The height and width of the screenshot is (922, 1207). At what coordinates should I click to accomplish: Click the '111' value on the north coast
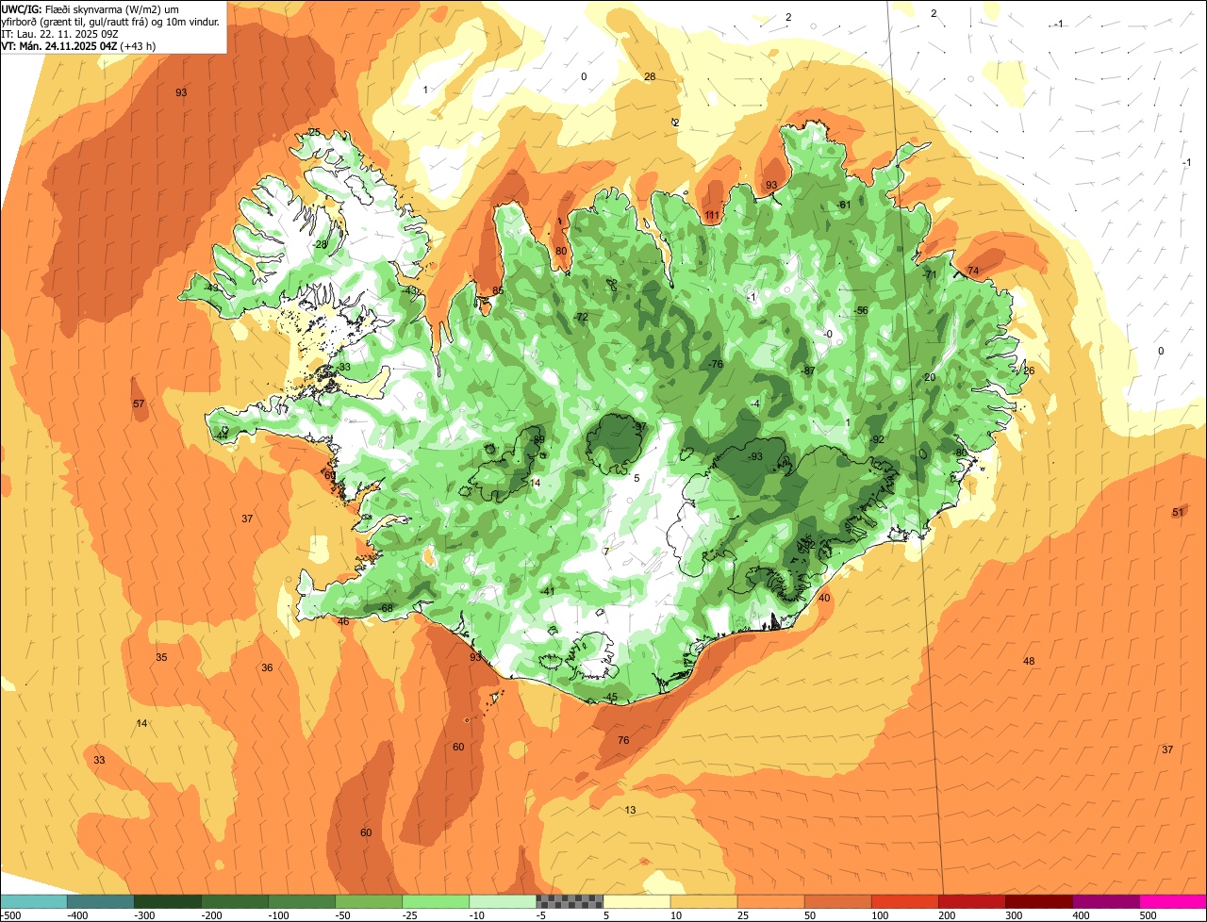tap(712, 216)
